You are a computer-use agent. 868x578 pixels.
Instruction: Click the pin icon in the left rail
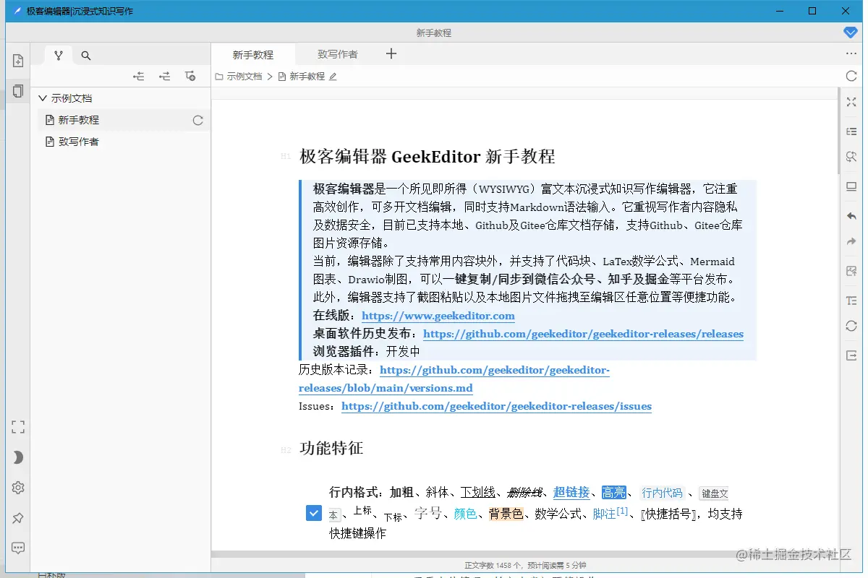(x=18, y=518)
